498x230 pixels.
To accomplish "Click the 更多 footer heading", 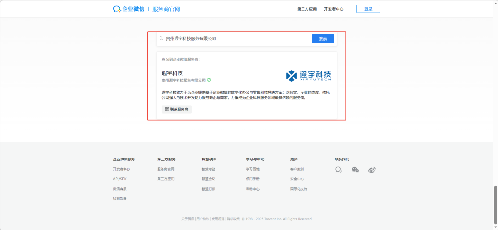I will pyautogui.click(x=294, y=159).
